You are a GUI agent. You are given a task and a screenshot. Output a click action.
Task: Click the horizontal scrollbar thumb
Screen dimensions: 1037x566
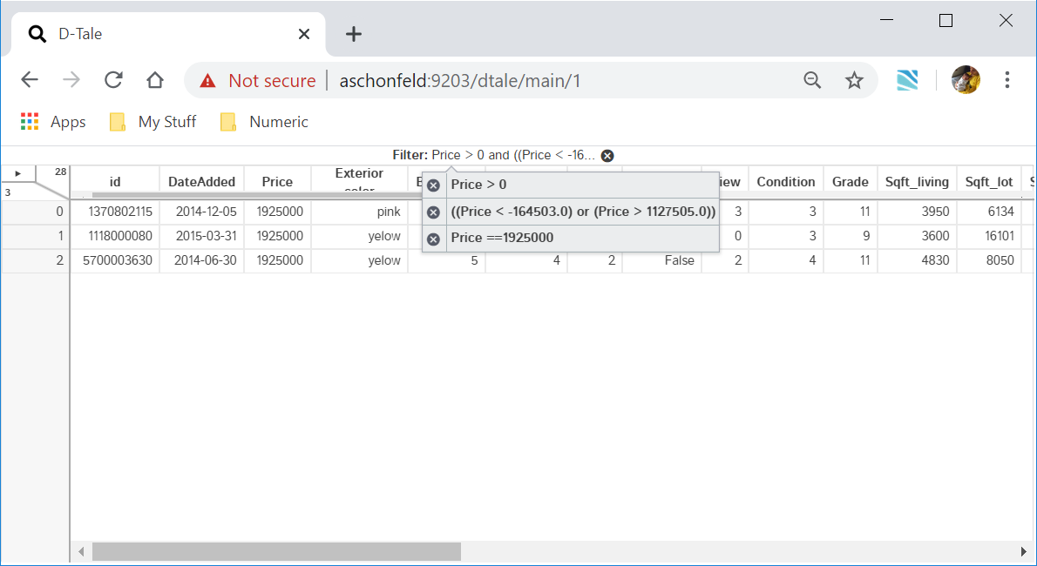pos(276,551)
